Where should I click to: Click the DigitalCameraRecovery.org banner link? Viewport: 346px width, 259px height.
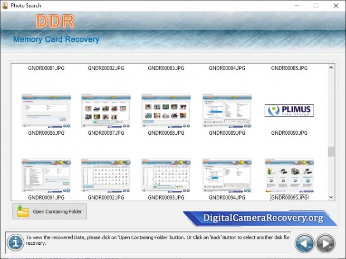[260, 219]
